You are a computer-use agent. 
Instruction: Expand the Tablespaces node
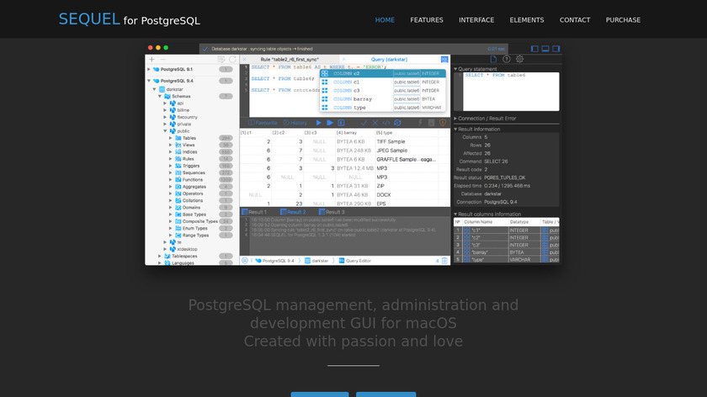click(160, 256)
